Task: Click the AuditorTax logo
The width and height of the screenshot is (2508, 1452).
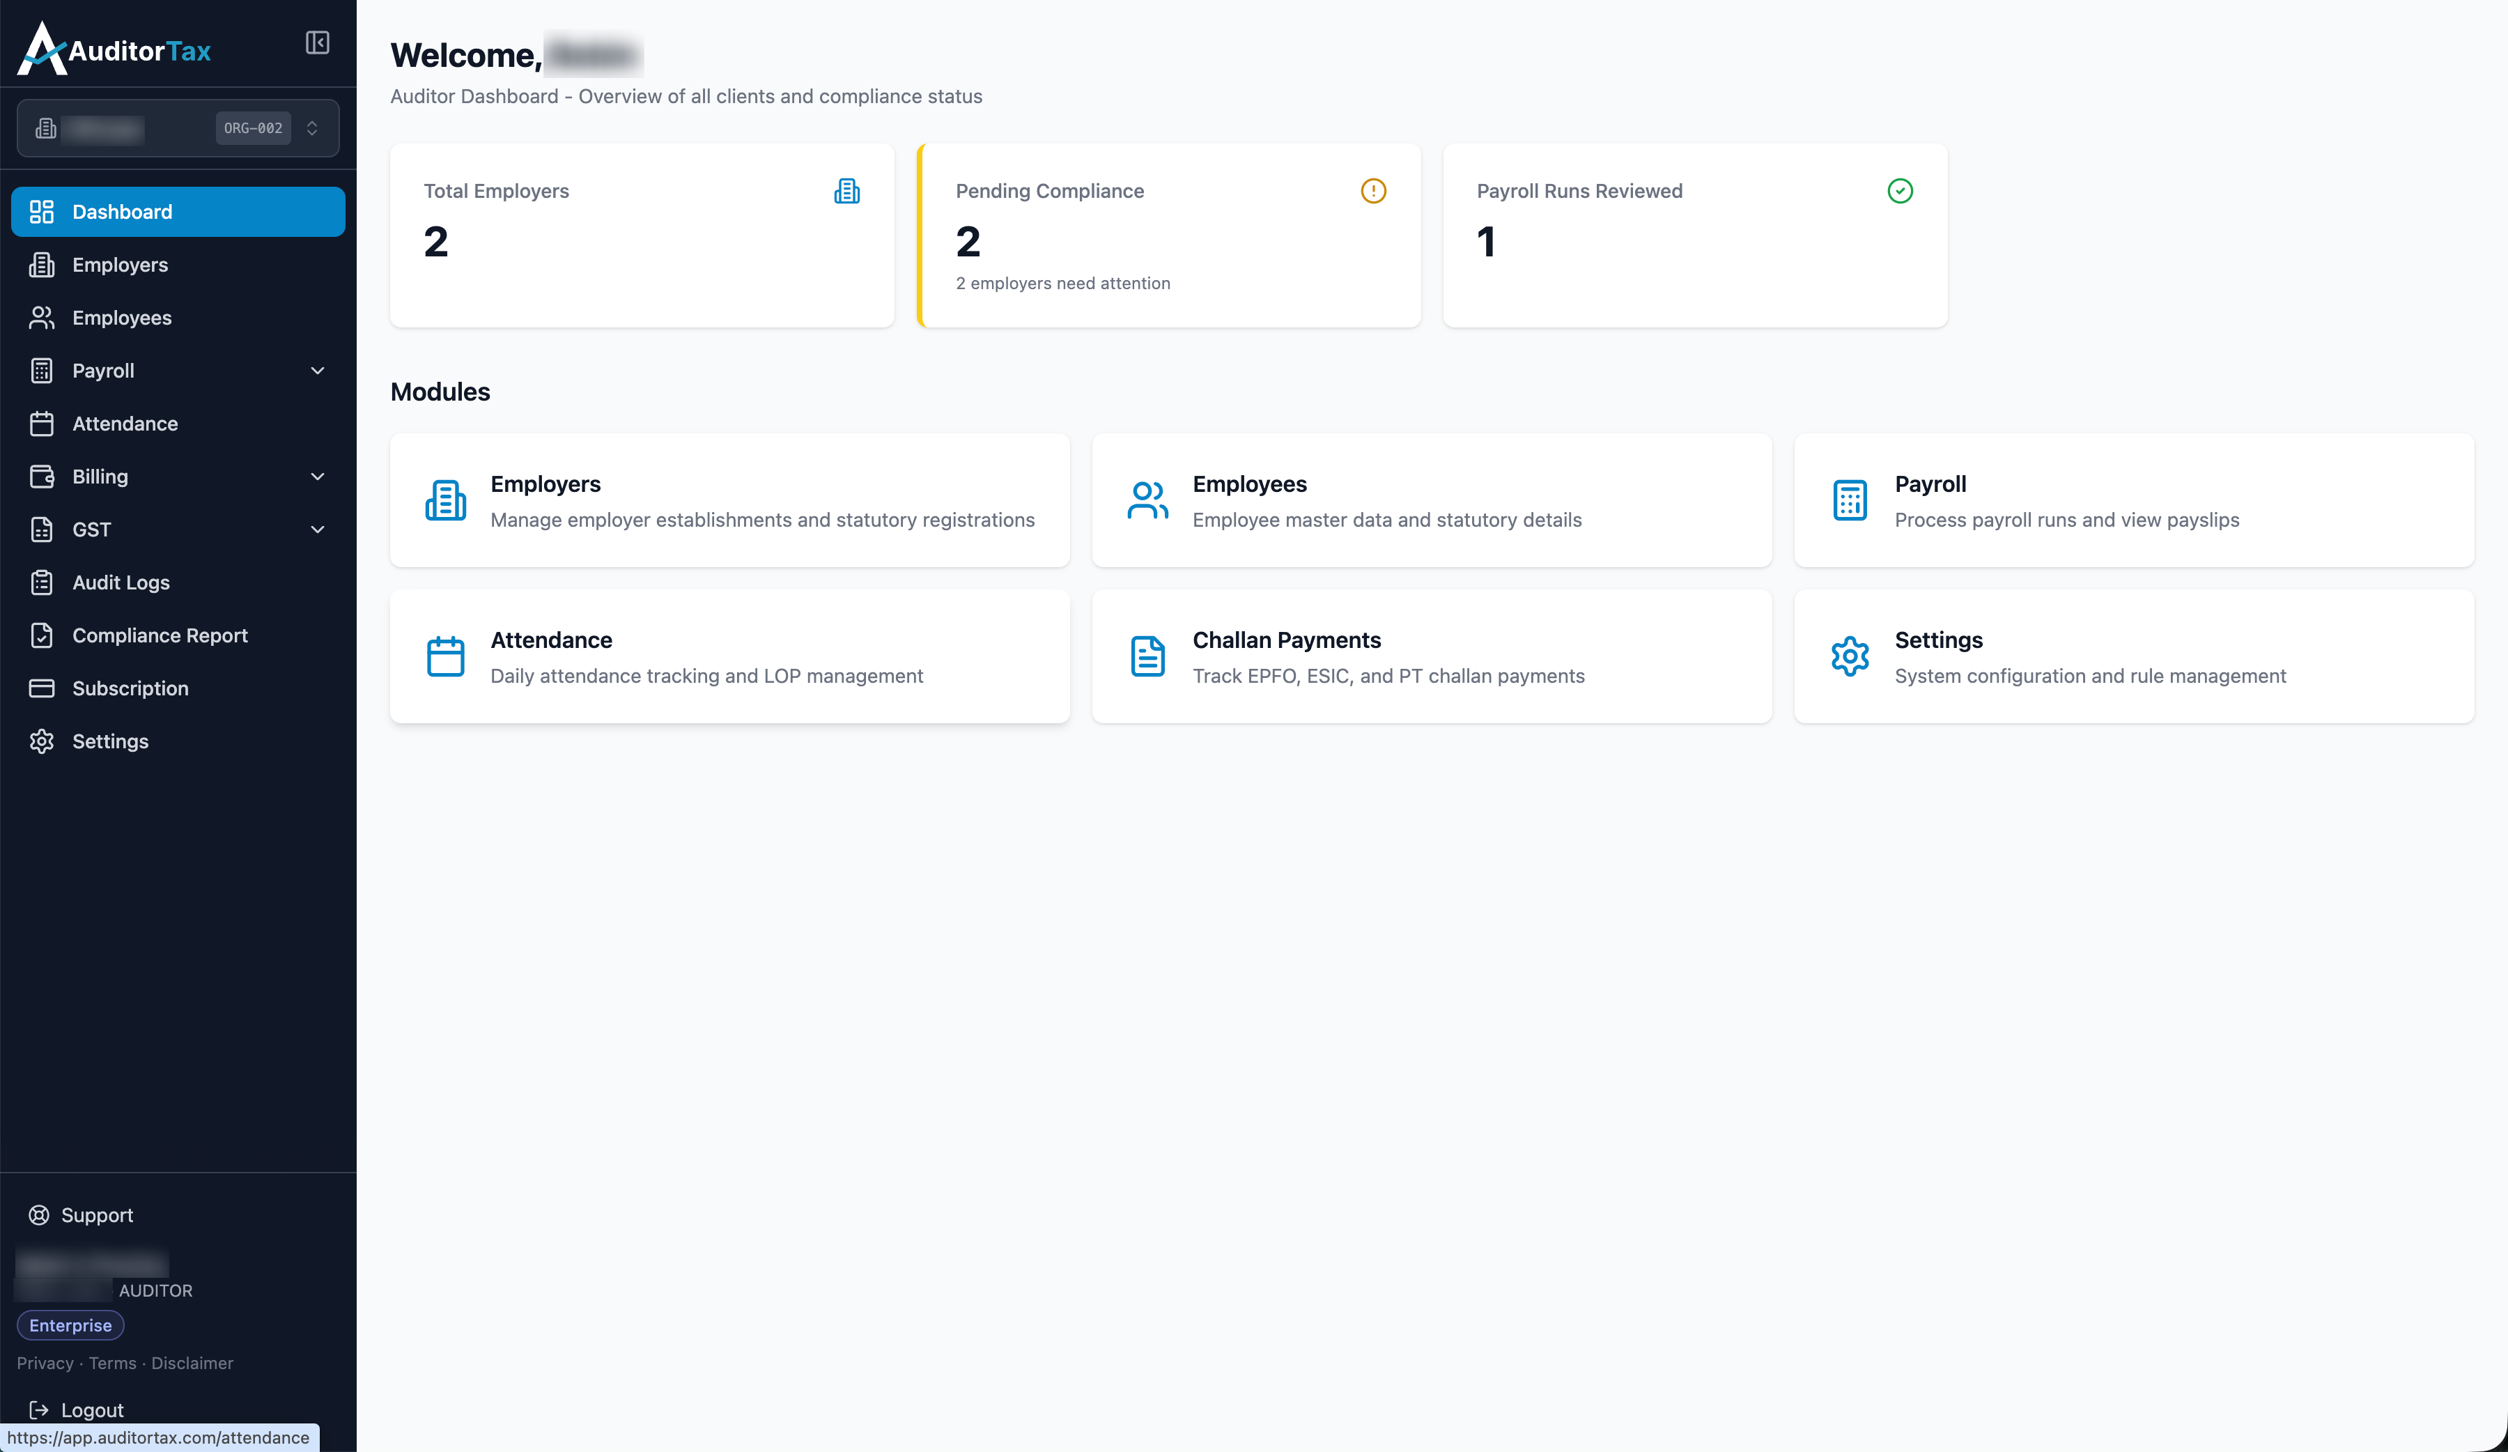Action: (x=114, y=49)
